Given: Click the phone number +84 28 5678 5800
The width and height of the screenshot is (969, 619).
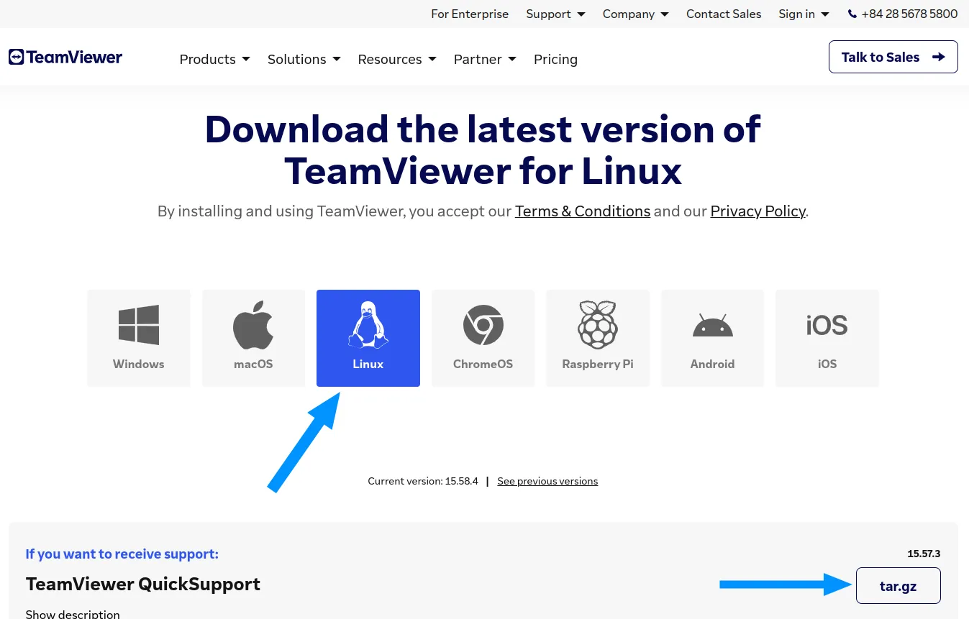Looking at the screenshot, I should pyautogui.click(x=903, y=14).
